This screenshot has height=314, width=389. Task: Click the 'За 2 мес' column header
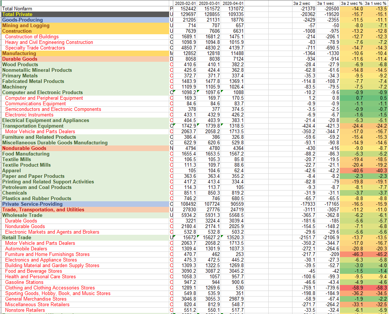click(302, 3)
